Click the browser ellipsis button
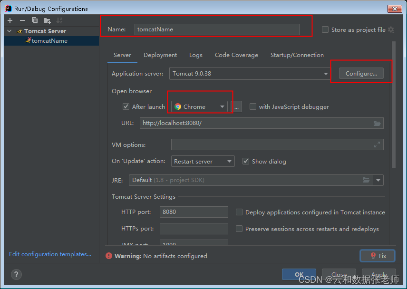 (x=236, y=106)
